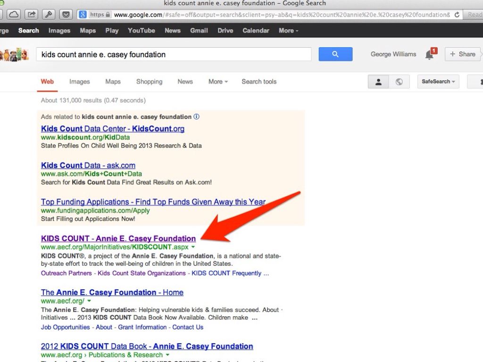
Task: Expand green arrow next to www.aecf.org/ URL
Action: pyautogui.click(x=89, y=301)
